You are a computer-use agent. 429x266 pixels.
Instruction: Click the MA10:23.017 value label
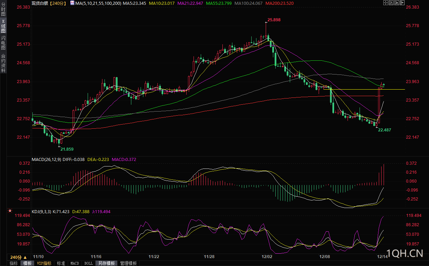point(162,3)
